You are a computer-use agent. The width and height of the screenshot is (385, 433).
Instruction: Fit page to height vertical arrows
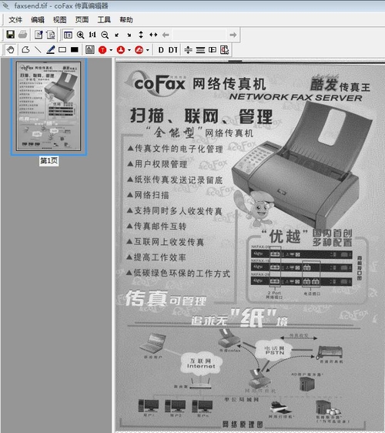click(x=141, y=35)
